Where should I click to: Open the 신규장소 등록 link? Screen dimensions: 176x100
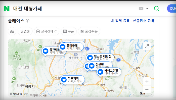(x=144, y=21)
